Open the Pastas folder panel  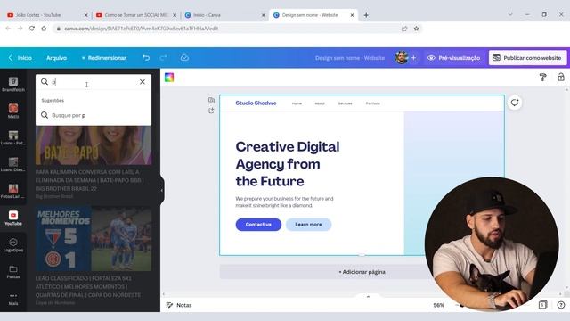[13, 271]
